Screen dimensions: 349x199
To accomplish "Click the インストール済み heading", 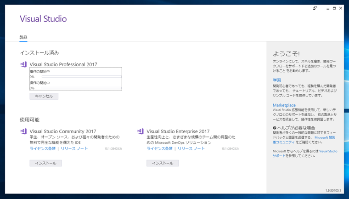I will pos(39,53).
